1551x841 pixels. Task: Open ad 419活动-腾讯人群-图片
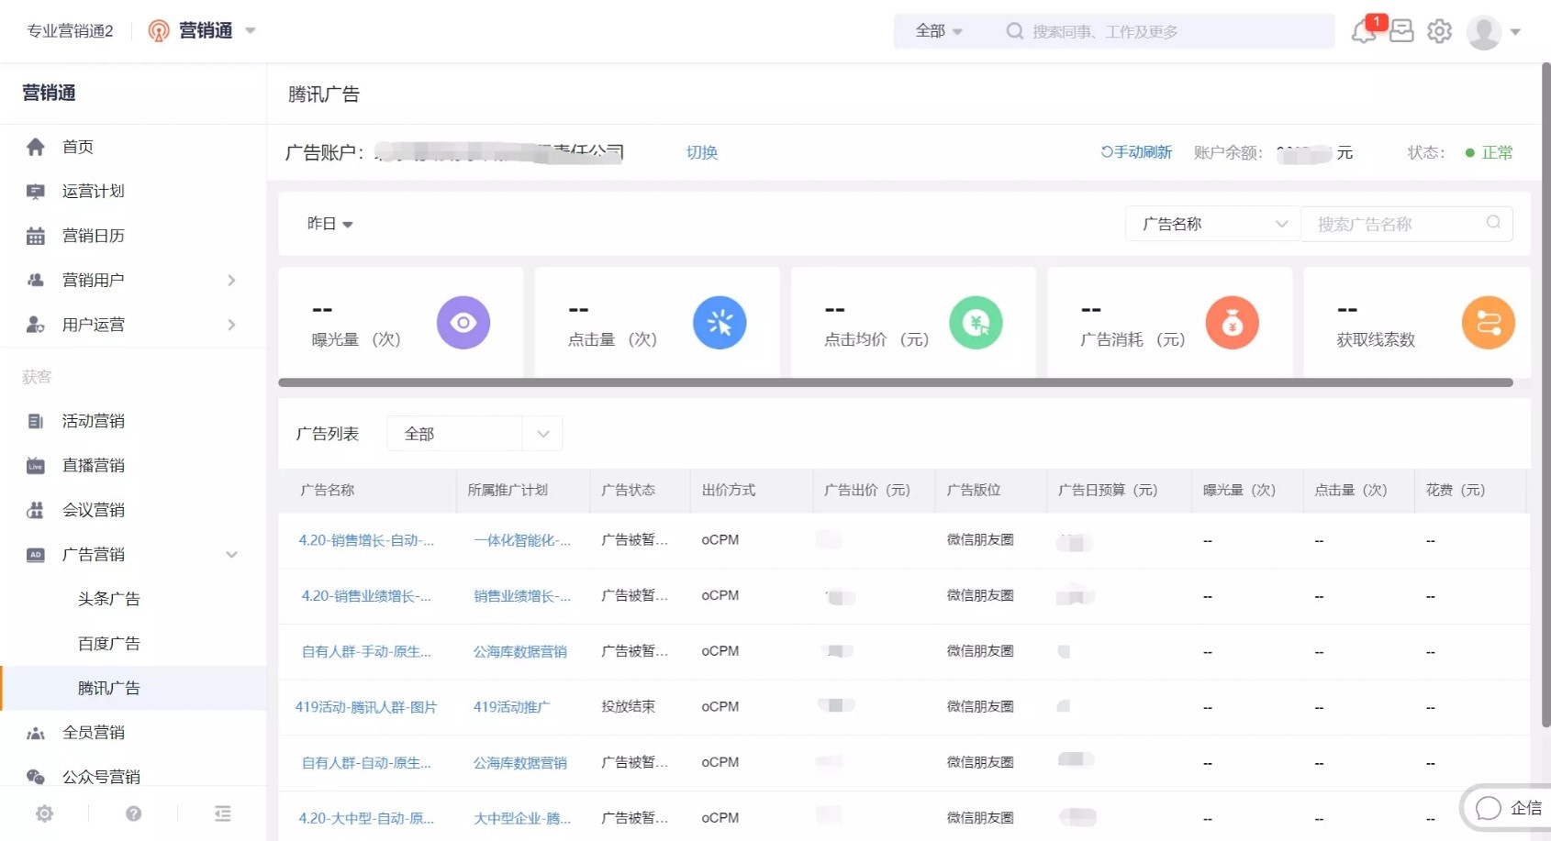pos(366,707)
